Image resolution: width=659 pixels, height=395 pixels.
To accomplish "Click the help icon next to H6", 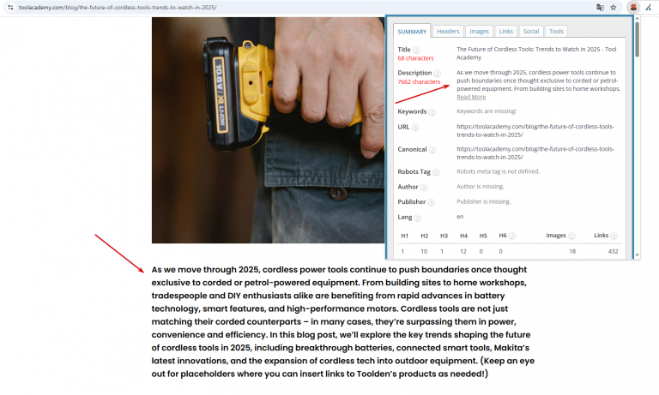I will pos(512,236).
